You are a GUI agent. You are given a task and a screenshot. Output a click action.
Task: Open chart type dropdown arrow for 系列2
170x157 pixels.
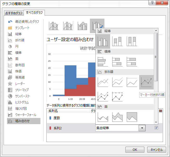[x=142, y=128]
